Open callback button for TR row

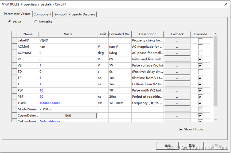click(177, 78)
